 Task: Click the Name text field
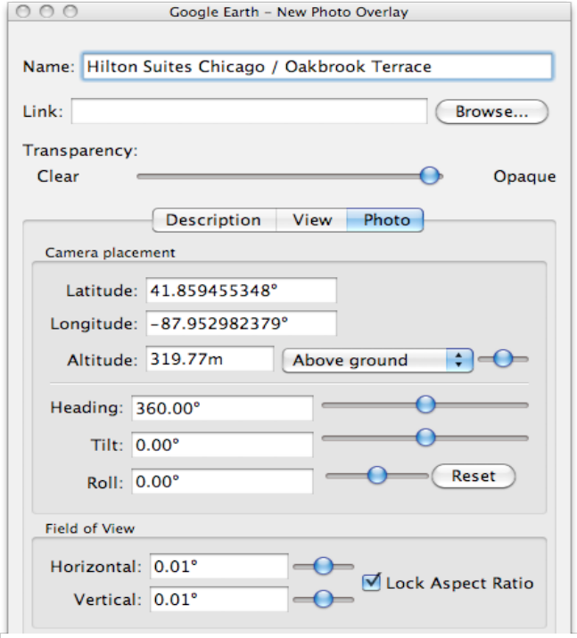(x=317, y=66)
